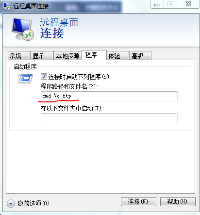Select the 本地资源 tab
The height and width of the screenshot is (215, 200).
[x=67, y=56]
